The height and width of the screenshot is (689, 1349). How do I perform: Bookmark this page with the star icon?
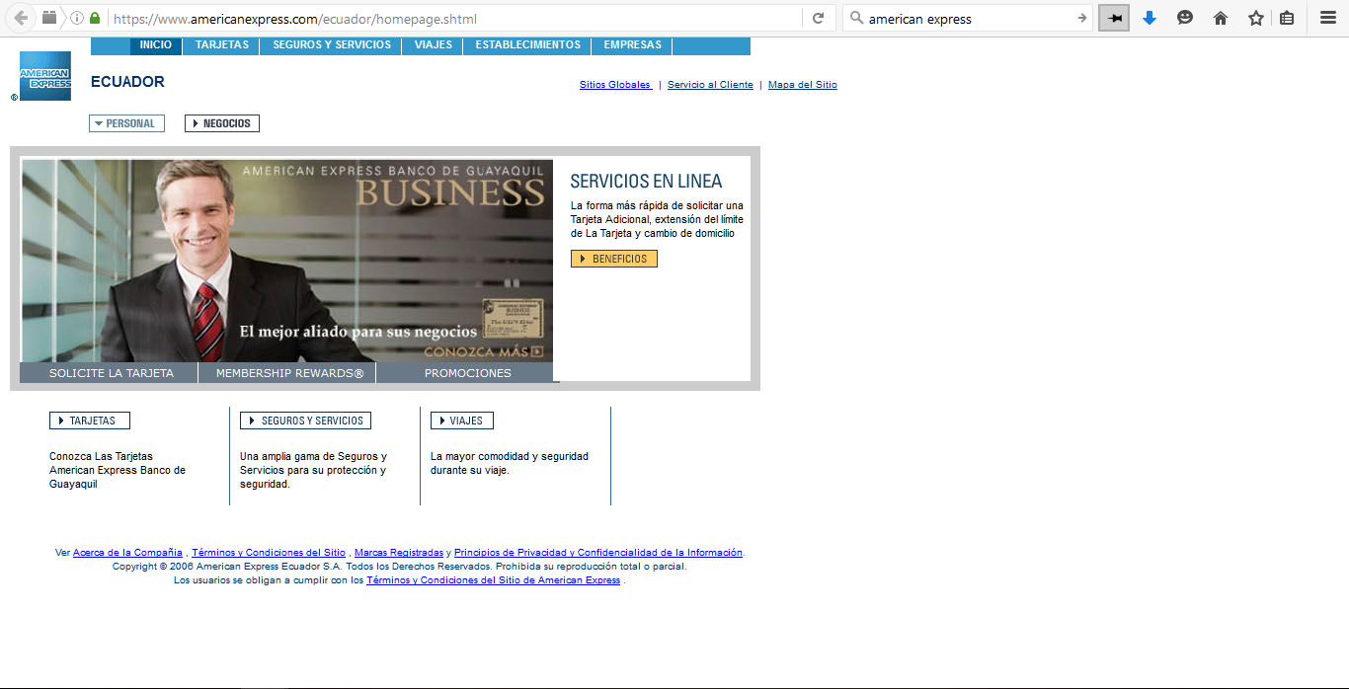tap(1256, 18)
